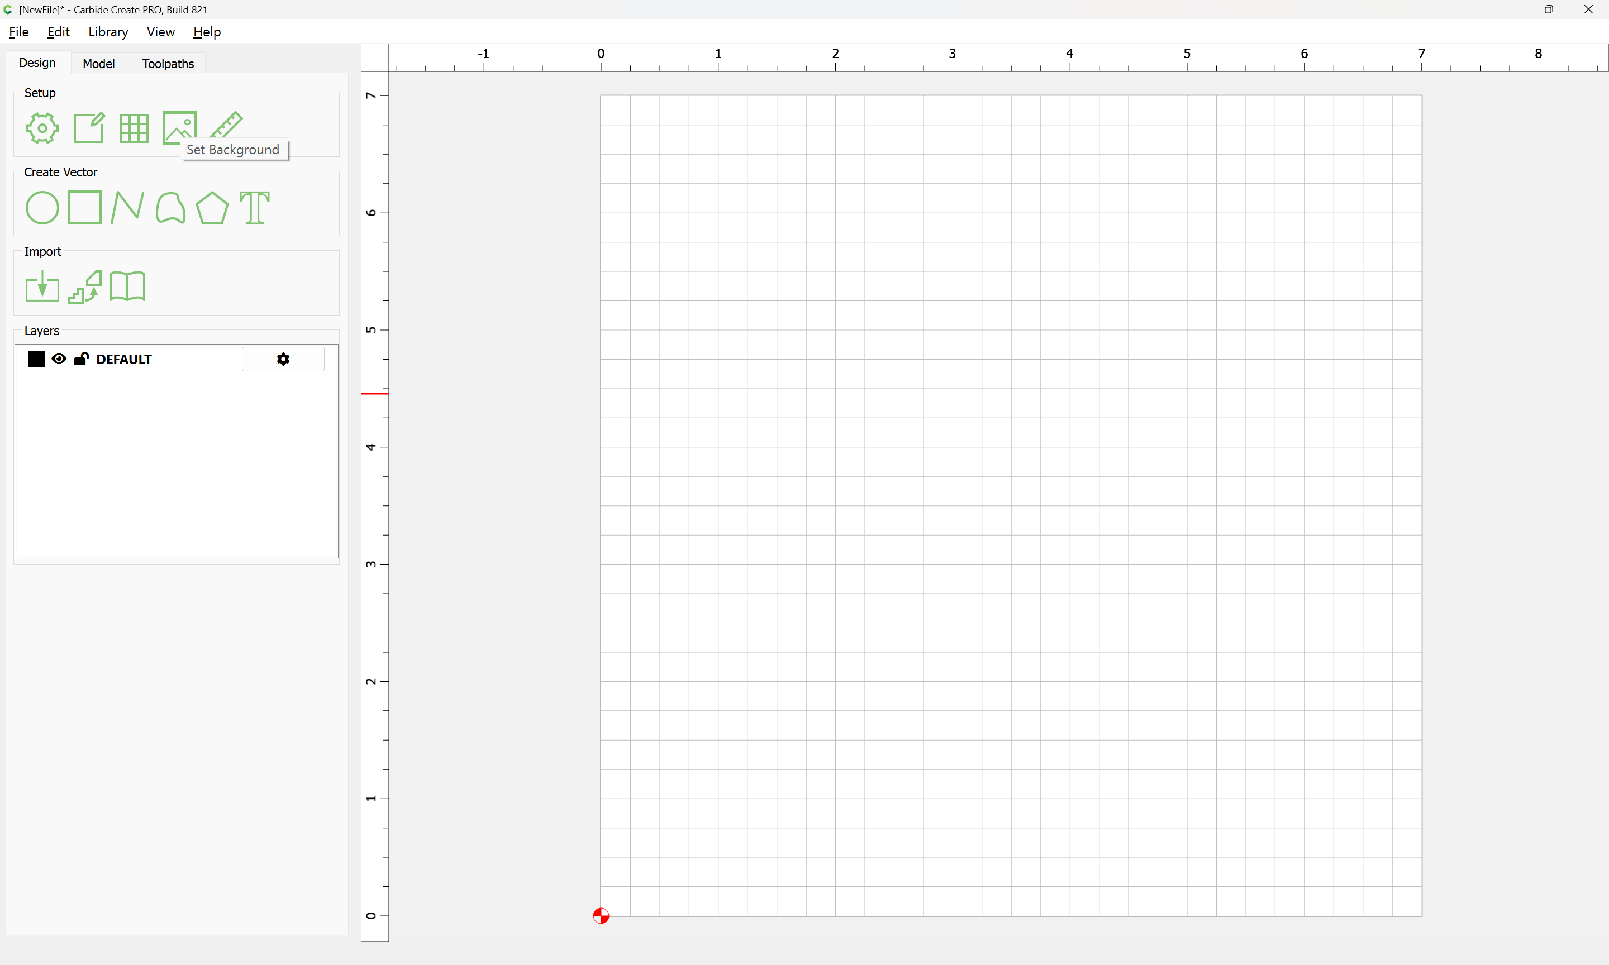Screen dimensions: 1609x965
Task: Open the Help menu
Action: coord(207,32)
